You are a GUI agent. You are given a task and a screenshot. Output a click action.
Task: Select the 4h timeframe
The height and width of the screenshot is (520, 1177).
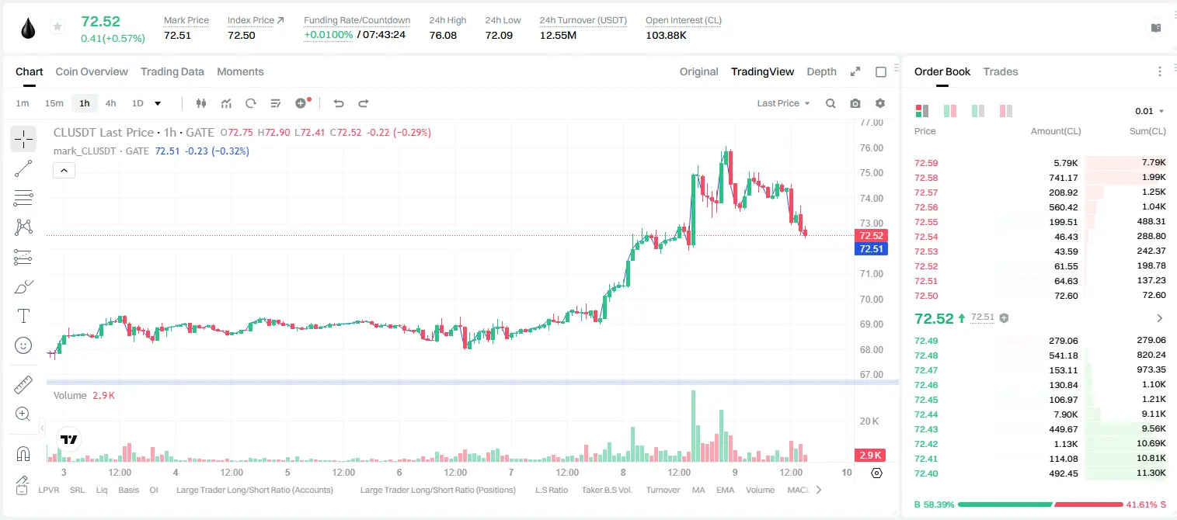point(111,103)
